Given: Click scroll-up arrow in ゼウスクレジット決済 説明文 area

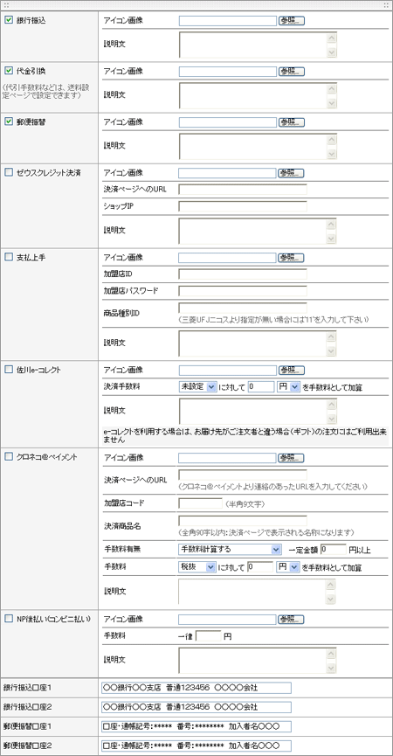Looking at the screenshot, I should (331, 225).
